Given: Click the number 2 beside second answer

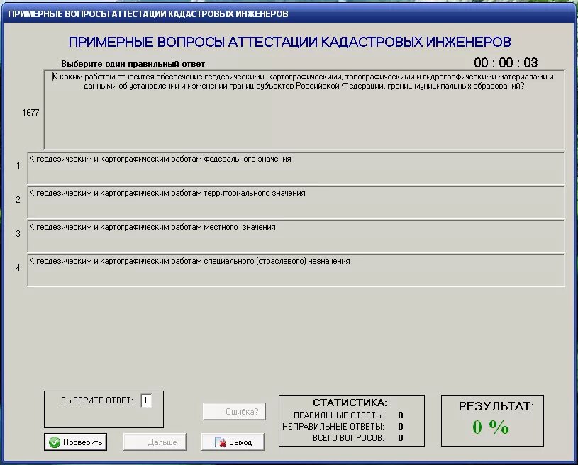Looking at the screenshot, I should (x=18, y=200).
